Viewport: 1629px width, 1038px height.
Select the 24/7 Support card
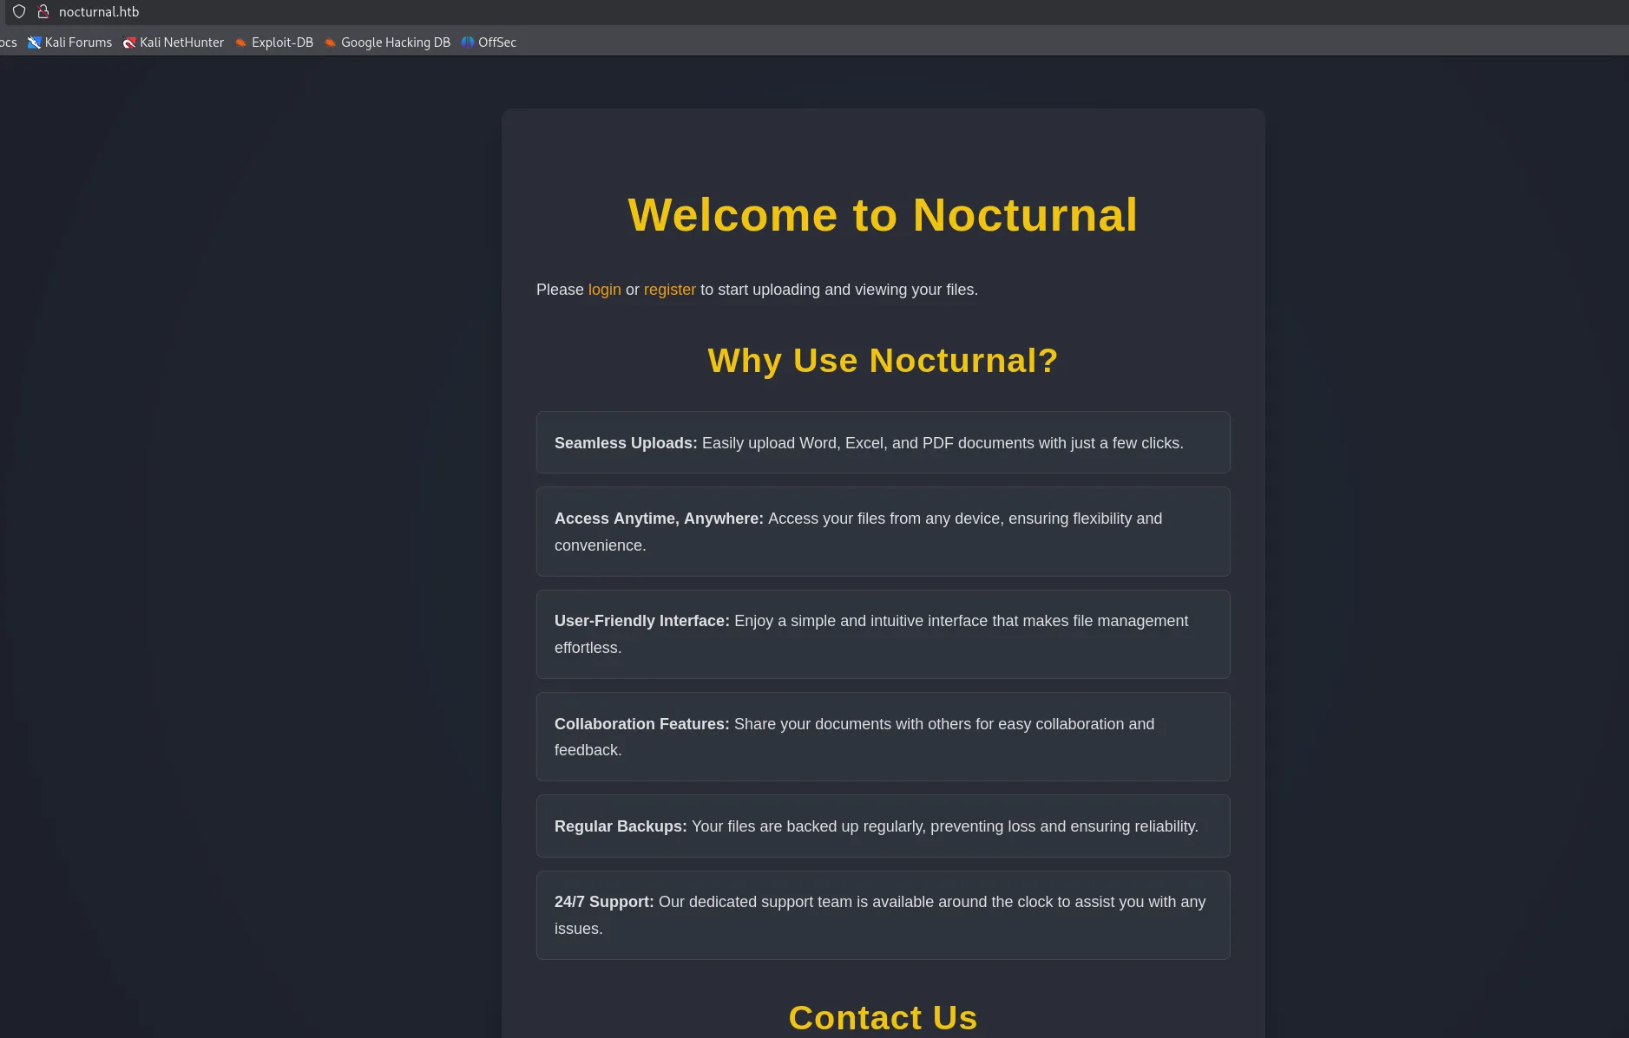click(883, 915)
